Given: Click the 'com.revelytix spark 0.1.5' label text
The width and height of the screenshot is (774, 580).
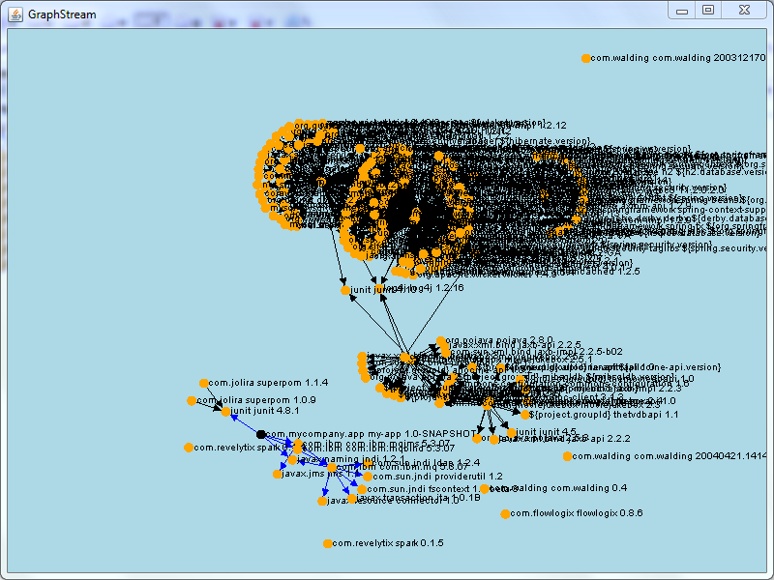Looking at the screenshot, I should pos(388,543).
